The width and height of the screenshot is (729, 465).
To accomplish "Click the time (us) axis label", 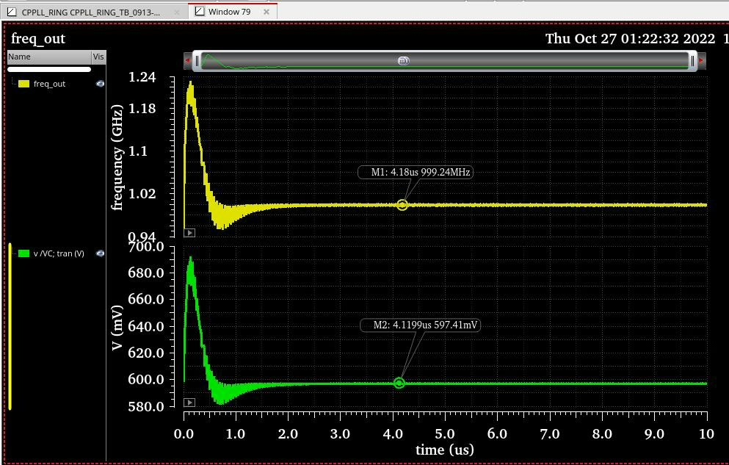I will click(445, 450).
